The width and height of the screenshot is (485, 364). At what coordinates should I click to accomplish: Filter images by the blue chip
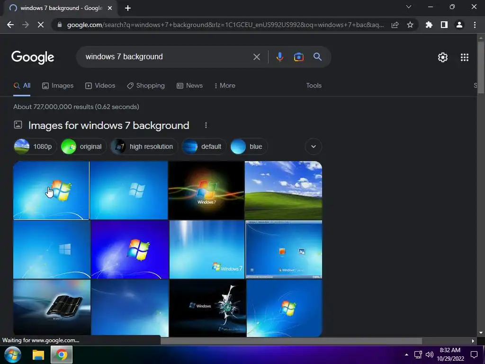pos(249,146)
